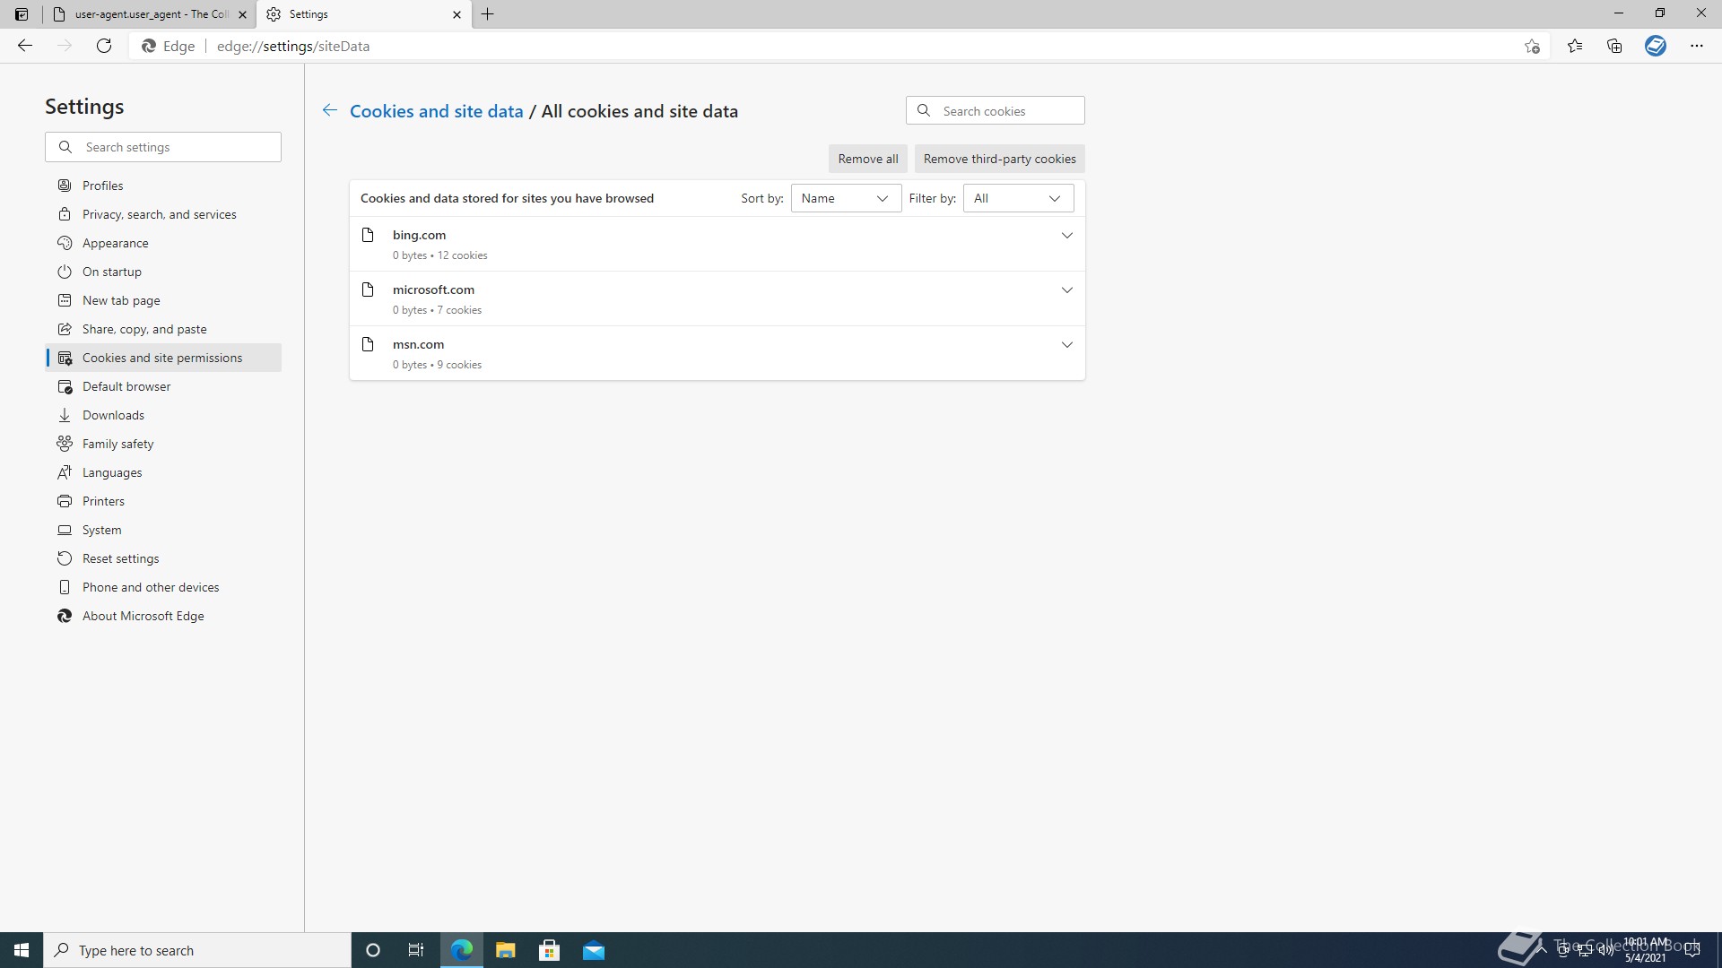This screenshot has width=1722, height=968.
Task: Click the back arrow beside Cookies and site data
Action: tap(329, 110)
